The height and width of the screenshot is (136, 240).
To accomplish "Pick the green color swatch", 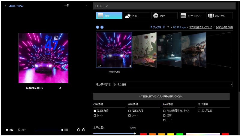I will (180, 134).
